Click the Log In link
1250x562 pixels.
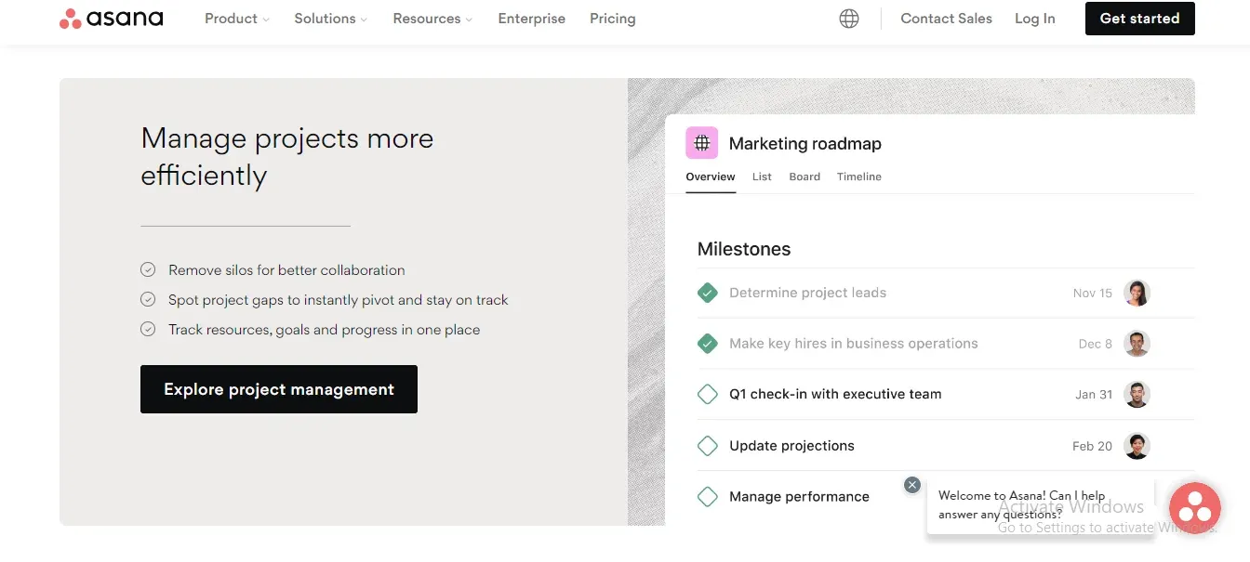1035,19
